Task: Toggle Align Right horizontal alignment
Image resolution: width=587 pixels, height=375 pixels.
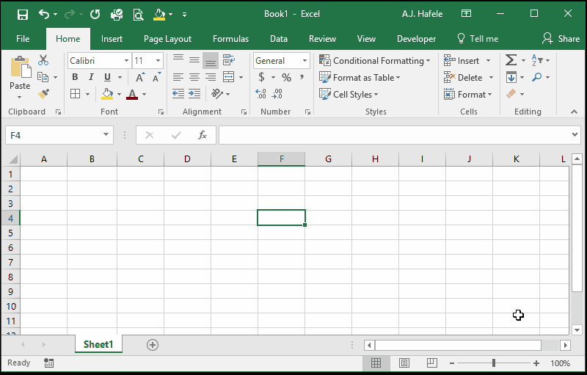Action: click(211, 77)
